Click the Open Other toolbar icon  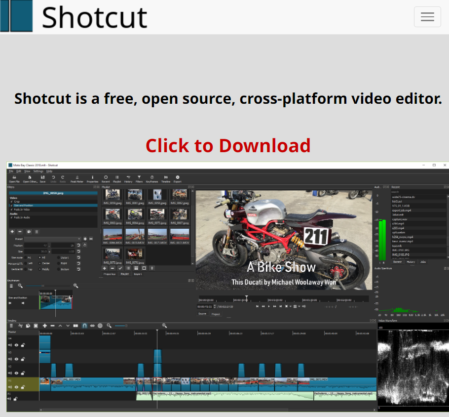tap(30, 179)
